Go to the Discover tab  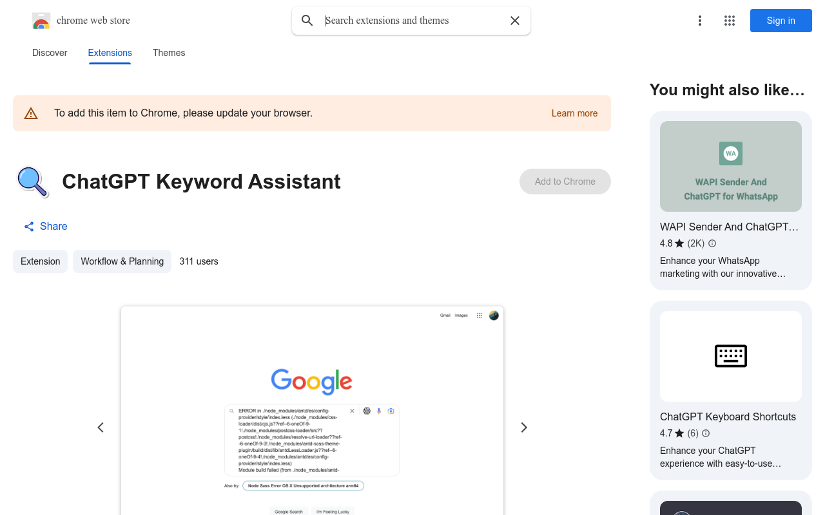coord(50,53)
